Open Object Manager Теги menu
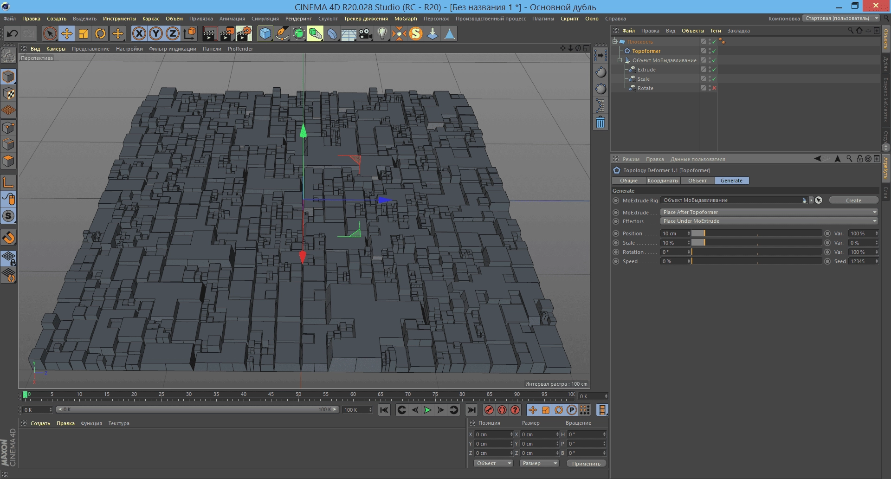 tap(716, 31)
